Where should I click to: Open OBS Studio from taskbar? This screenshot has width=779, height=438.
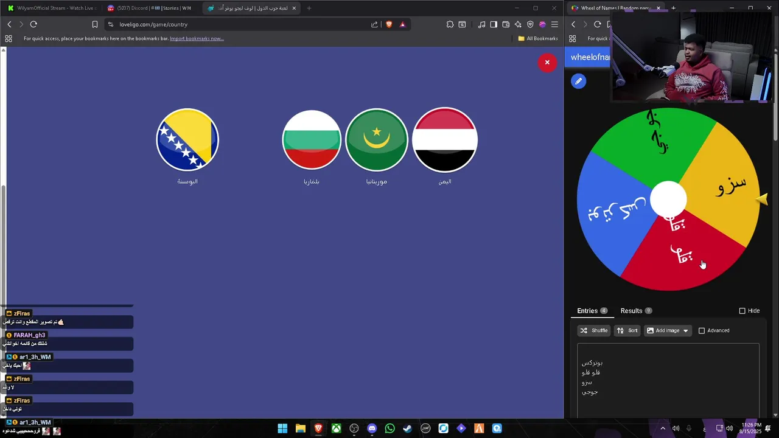tap(354, 428)
